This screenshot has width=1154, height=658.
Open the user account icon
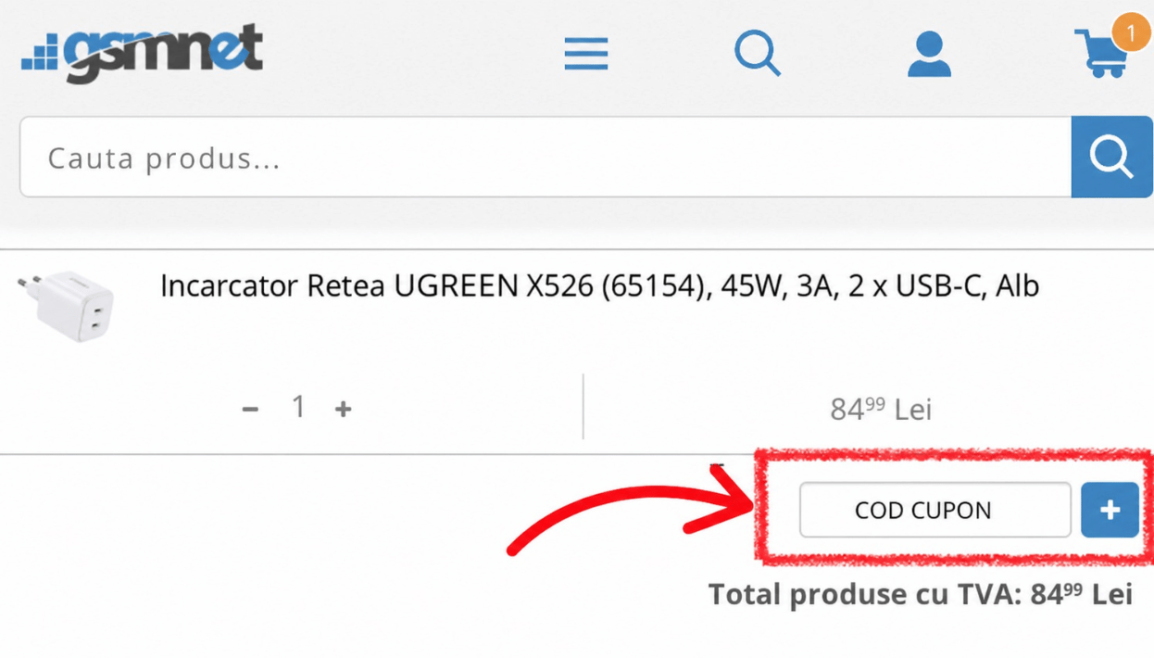tap(929, 54)
